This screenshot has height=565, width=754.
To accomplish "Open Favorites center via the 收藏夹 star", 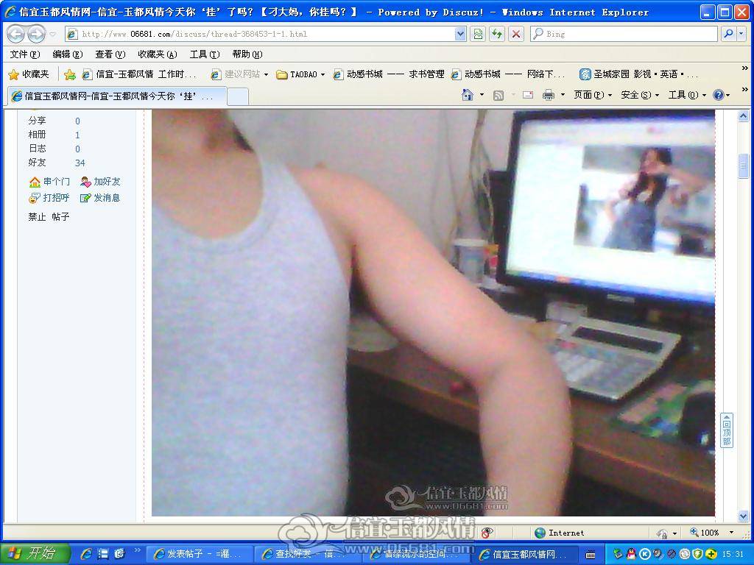I will [29, 74].
